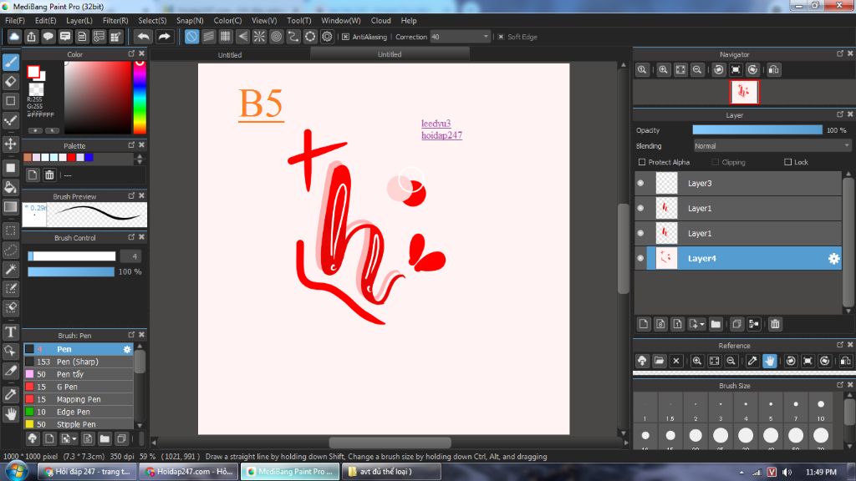The image size is (856, 481).
Task: Open Windows Start button
Action: tap(17, 471)
